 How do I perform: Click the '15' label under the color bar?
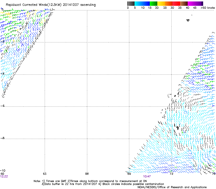click(150, 8)
